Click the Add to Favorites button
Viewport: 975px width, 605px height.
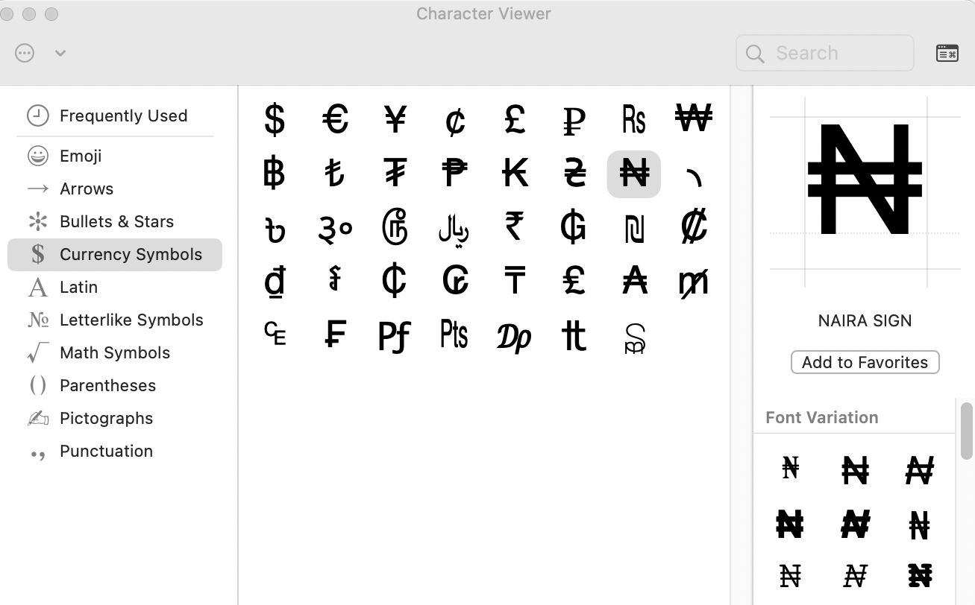(865, 362)
